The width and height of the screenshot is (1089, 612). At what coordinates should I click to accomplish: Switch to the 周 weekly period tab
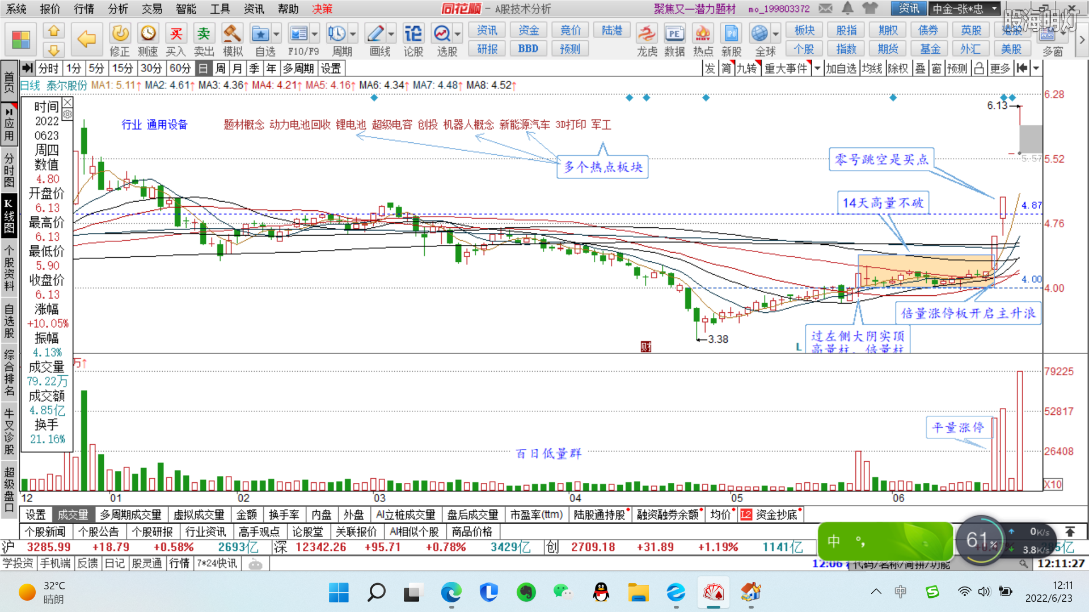click(x=221, y=69)
